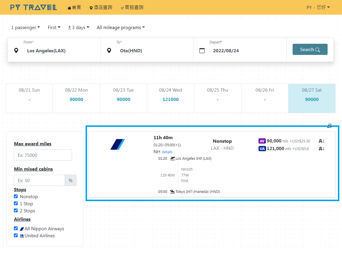The width and height of the screenshot is (342, 254).
Task: Click the From field location pin icon
Action: click(16, 51)
